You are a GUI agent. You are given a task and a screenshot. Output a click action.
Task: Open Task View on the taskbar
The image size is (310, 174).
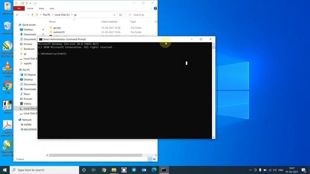pyautogui.click(x=93, y=170)
